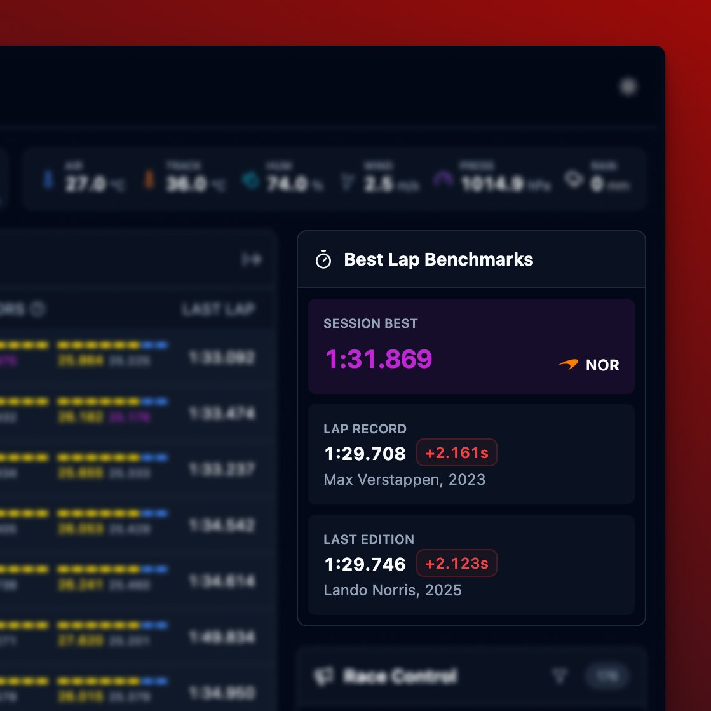Click the mini-sector bar in the 1:33.092 row
This screenshot has width=711, height=711.
pyautogui.click(x=112, y=346)
